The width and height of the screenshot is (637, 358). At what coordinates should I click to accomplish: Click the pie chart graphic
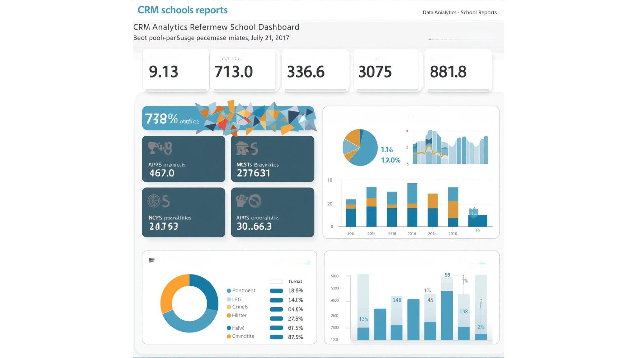point(360,148)
